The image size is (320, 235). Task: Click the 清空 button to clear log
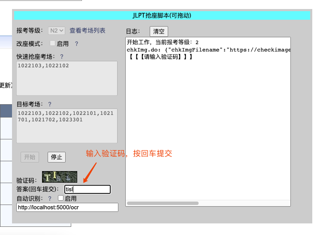click(x=159, y=31)
